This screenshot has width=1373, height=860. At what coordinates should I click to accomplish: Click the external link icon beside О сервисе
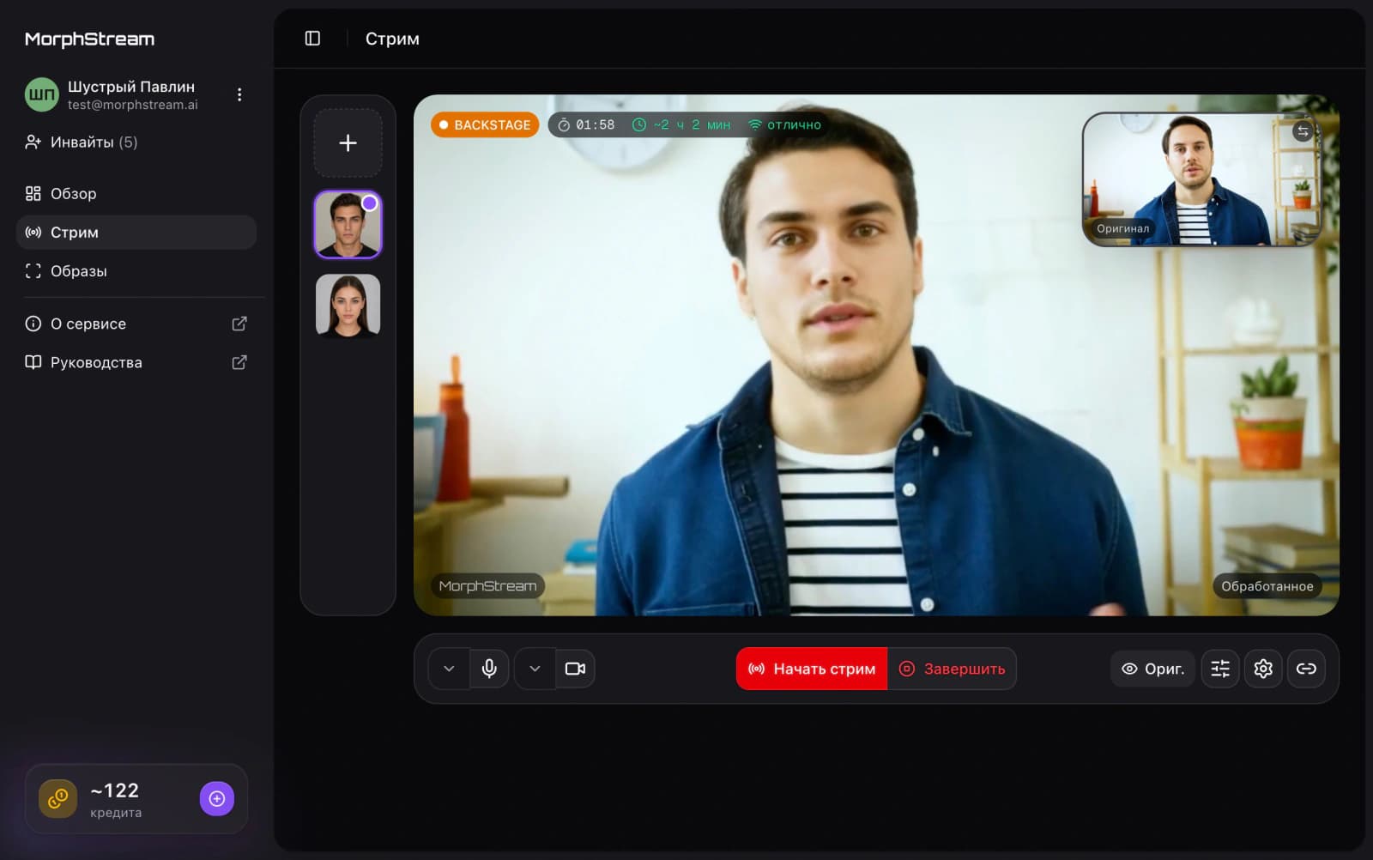(x=239, y=324)
